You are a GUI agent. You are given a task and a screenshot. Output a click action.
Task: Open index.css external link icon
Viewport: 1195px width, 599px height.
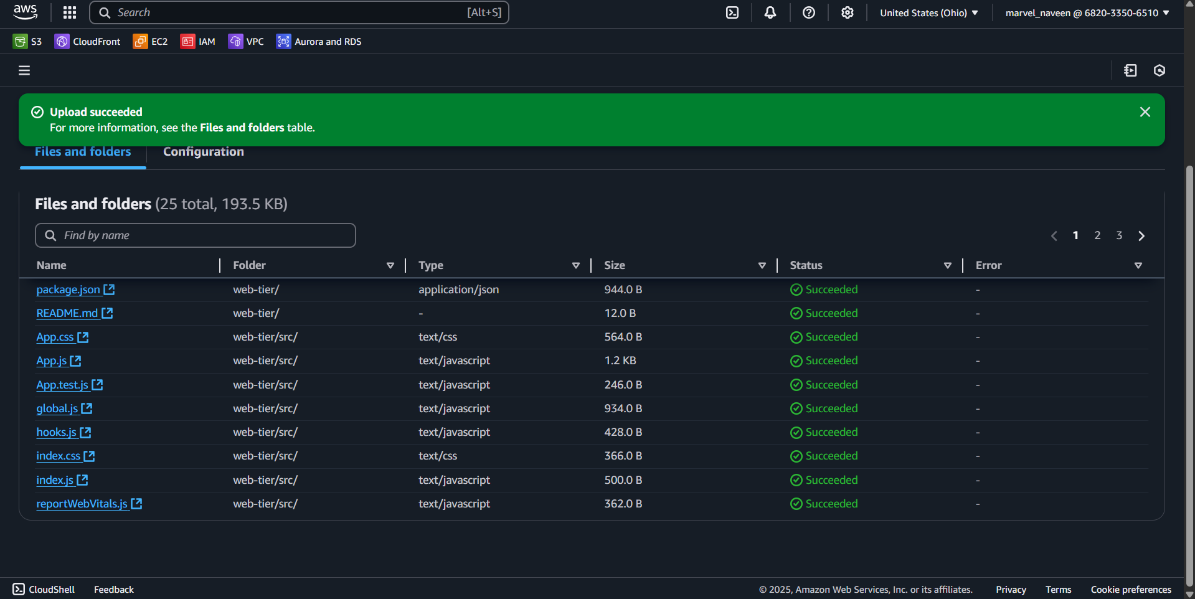(x=89, y=456)
